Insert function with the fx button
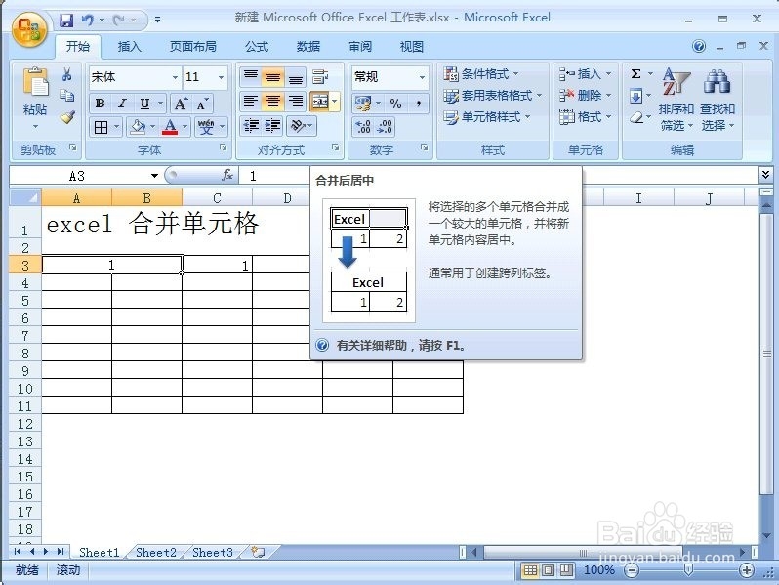This screenshot has height=585, width=779. click(x=227, y=175)
